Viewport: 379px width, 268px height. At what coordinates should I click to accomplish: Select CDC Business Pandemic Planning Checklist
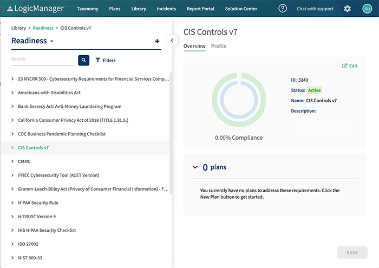click(62, 134)
